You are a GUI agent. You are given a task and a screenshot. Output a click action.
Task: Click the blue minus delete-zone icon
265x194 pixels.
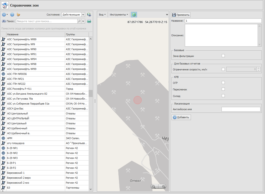[12, 15]
